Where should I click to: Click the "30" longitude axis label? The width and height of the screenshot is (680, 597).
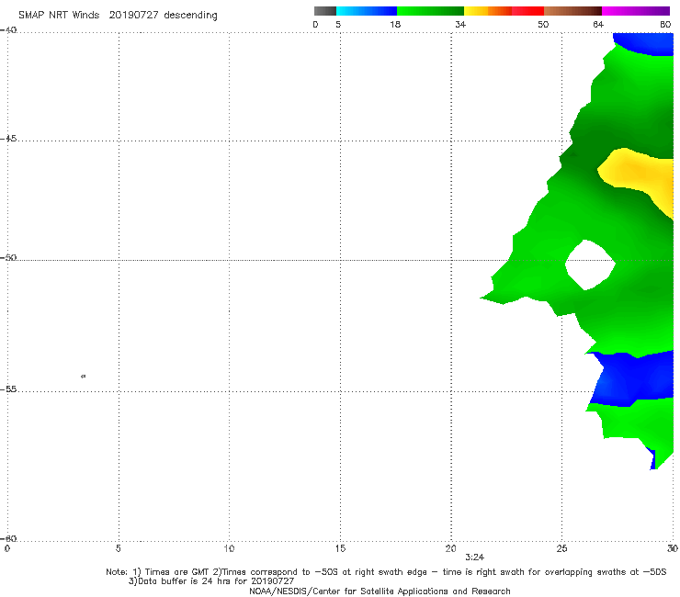[673, 548]
